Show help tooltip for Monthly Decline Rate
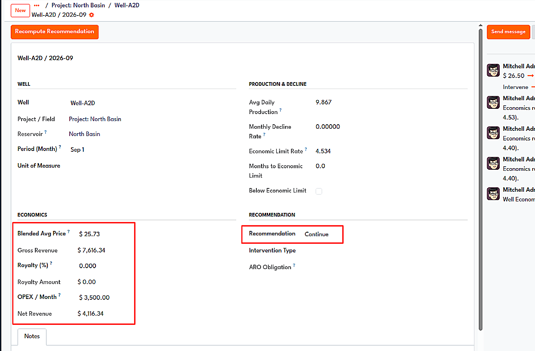 point(264,134)
